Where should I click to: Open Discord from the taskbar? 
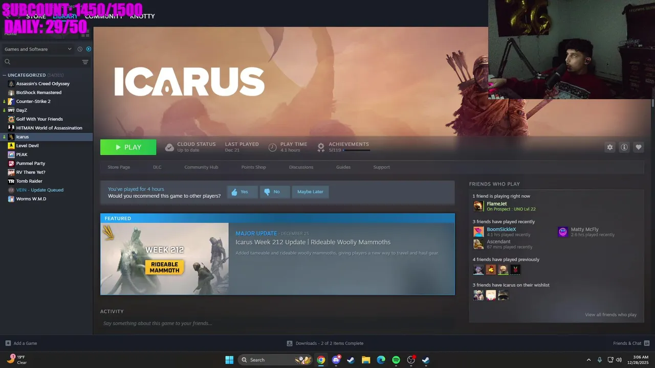336,360
